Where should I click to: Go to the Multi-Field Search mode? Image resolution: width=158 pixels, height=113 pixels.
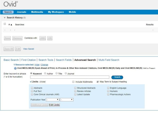point(109,60)
